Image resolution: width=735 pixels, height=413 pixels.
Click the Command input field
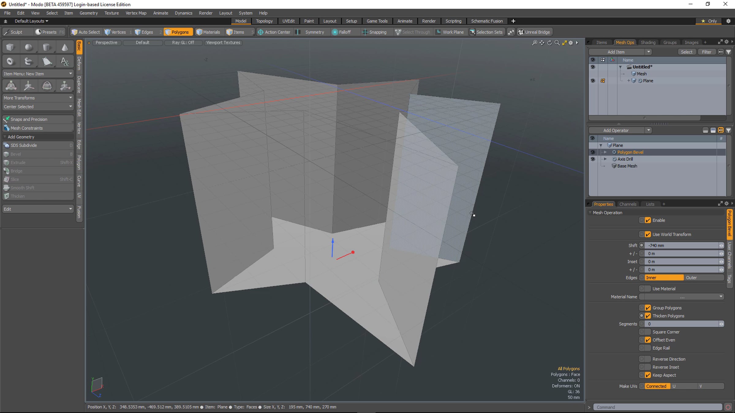pyautogui.click(x=658, y=407)
